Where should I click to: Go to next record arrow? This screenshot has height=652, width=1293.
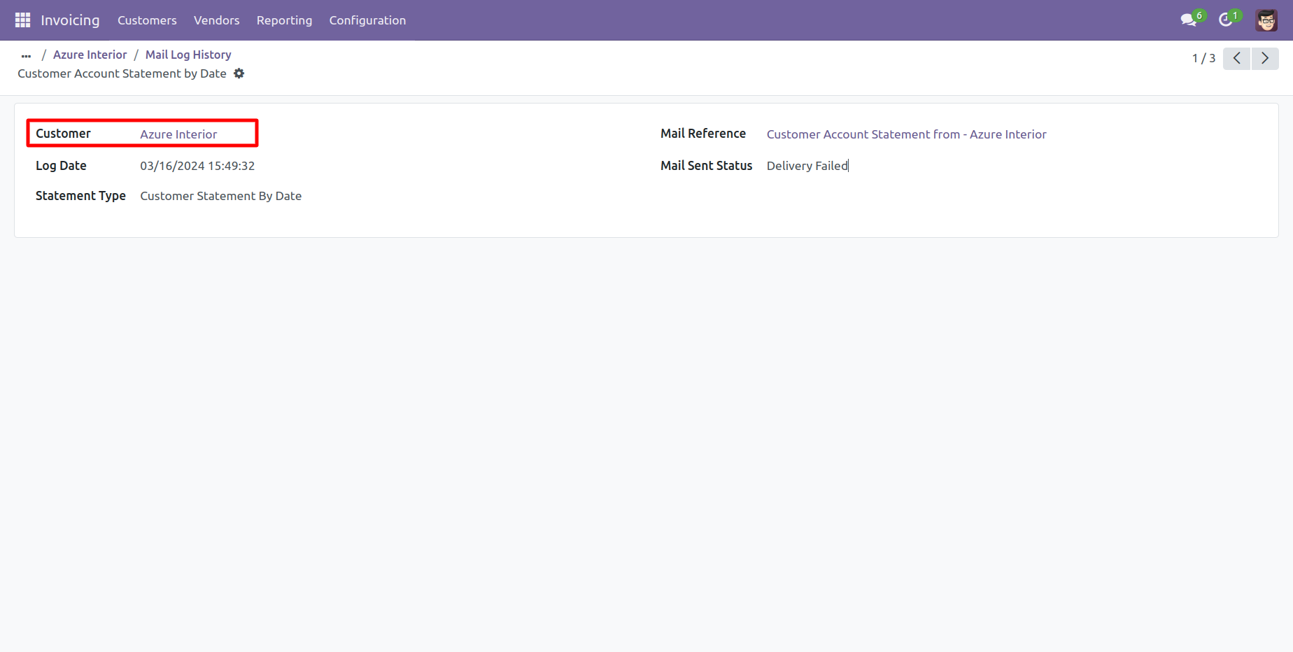(x=1265, y=58)
